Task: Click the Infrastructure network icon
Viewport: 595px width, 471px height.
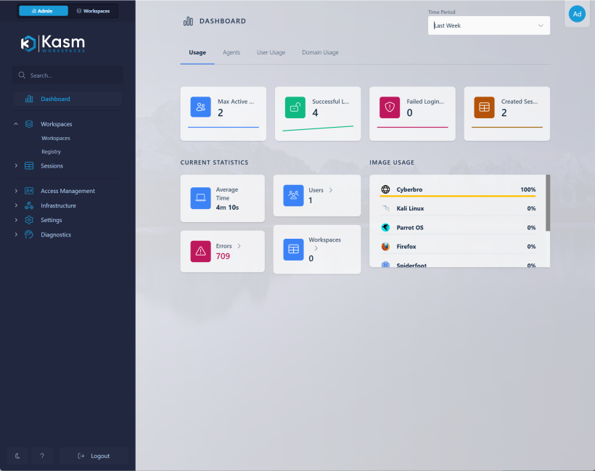Action: [29, 205]
